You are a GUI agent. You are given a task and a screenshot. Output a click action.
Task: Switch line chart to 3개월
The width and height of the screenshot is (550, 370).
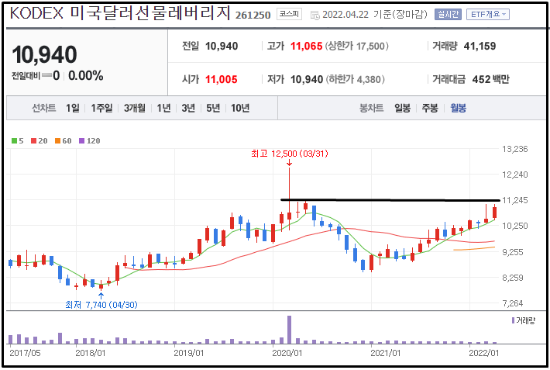135,108
